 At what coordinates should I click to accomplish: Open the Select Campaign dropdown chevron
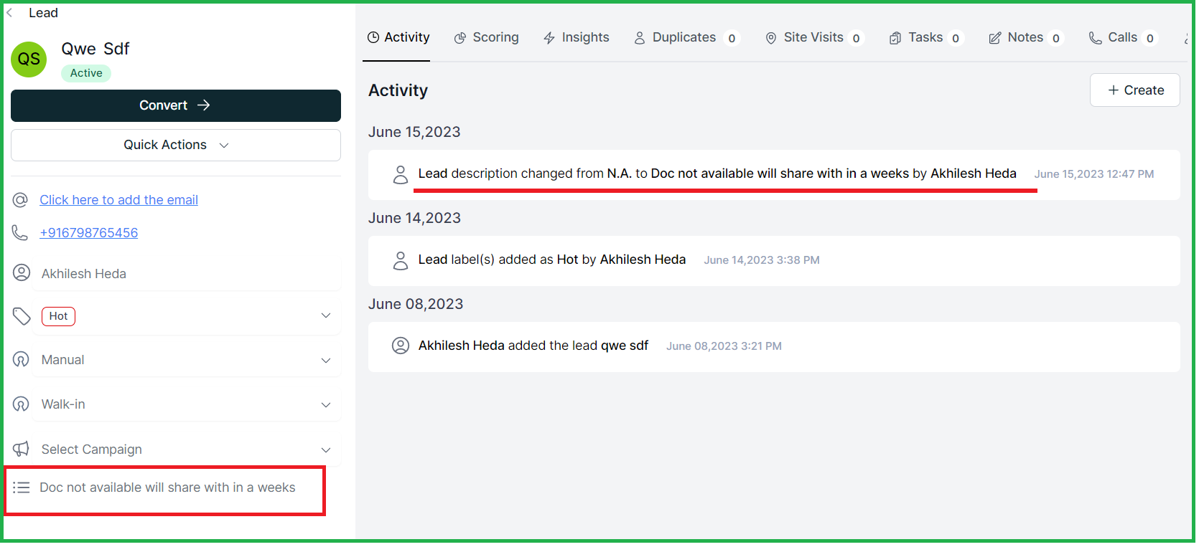[x=326, y=450]
